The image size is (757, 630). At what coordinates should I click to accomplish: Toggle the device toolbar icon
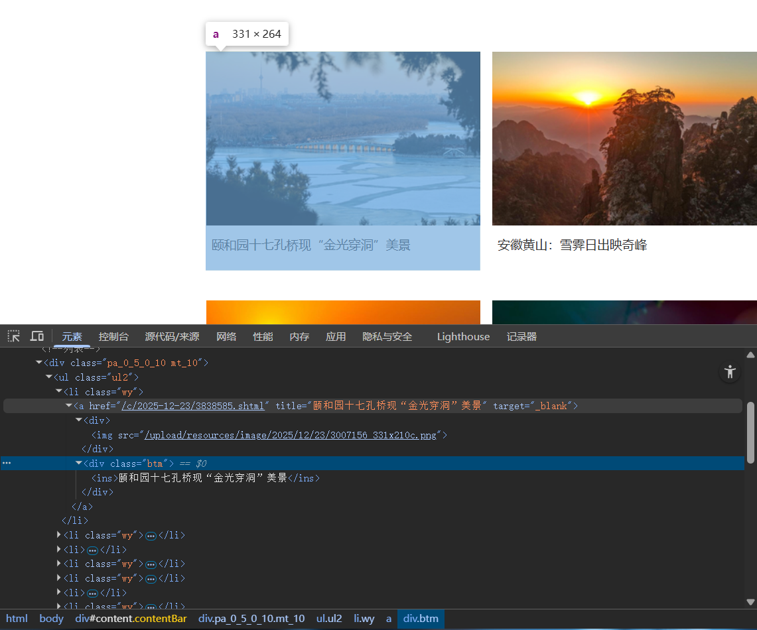pyautogui.click(x=37, y=336)
